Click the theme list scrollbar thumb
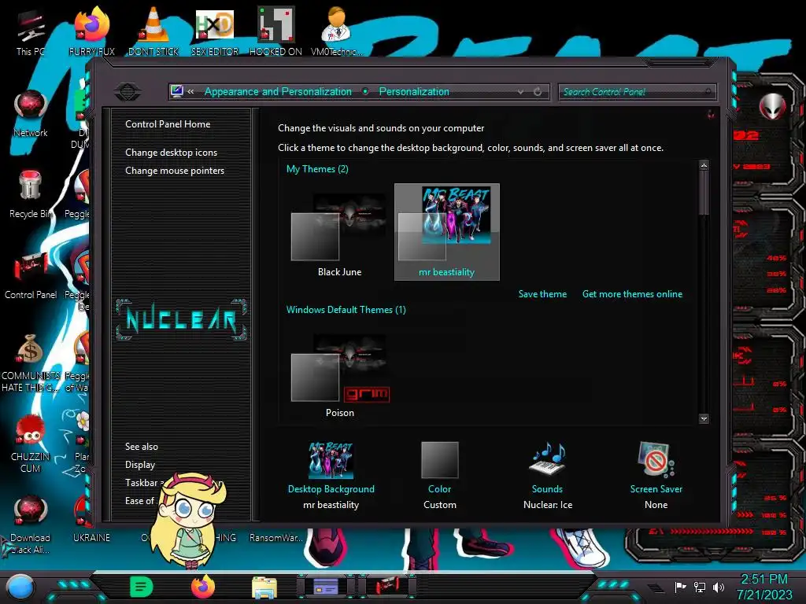The image size is (806, 604). pos(704,193)
